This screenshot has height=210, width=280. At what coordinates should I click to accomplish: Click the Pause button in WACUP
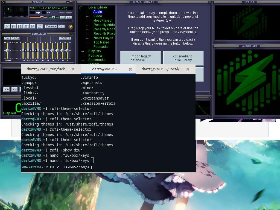coord(20,27)
